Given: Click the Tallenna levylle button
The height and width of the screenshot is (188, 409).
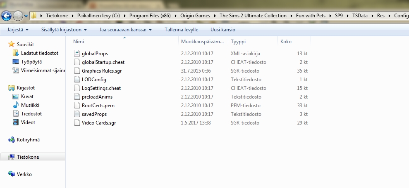Looking at the screenshot, I should coord(181,30).
